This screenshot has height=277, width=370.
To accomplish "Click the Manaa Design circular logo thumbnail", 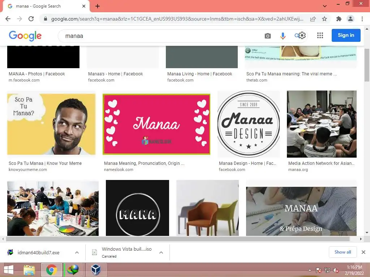I will point(249,124).
